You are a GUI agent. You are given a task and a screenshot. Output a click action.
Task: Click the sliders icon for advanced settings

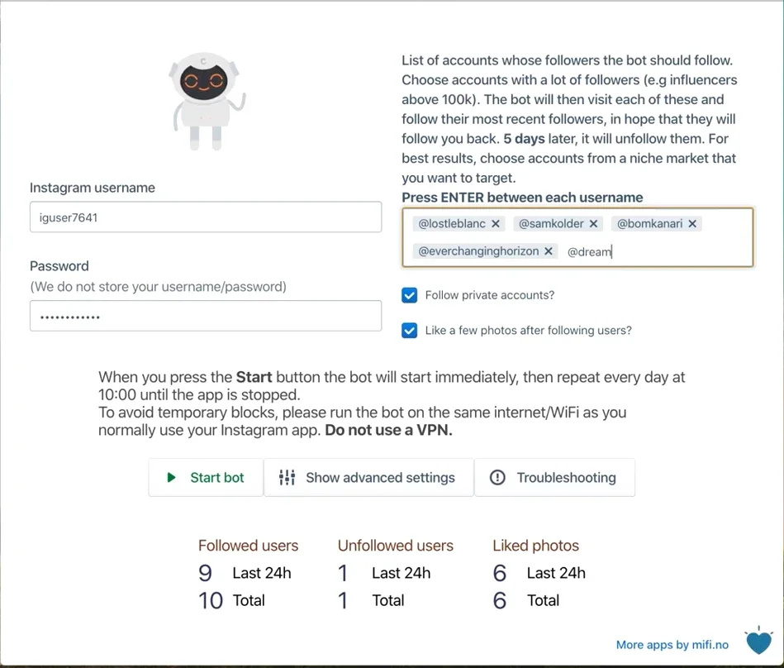(287, 477)
